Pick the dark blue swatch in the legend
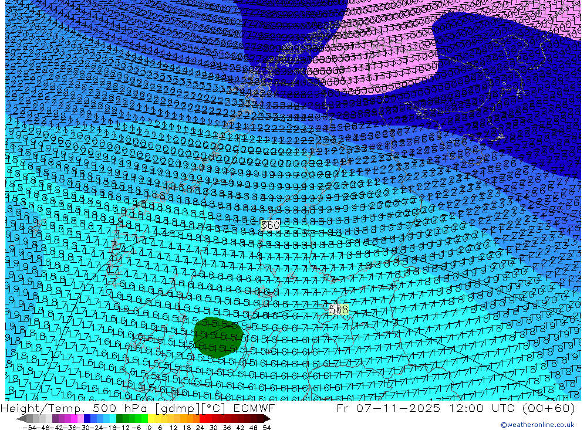Image resolution: width=587 pixels, height=430 pixels. point(87,419)
